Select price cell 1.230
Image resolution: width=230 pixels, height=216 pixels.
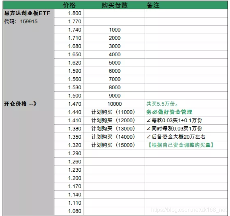(69, 170)
